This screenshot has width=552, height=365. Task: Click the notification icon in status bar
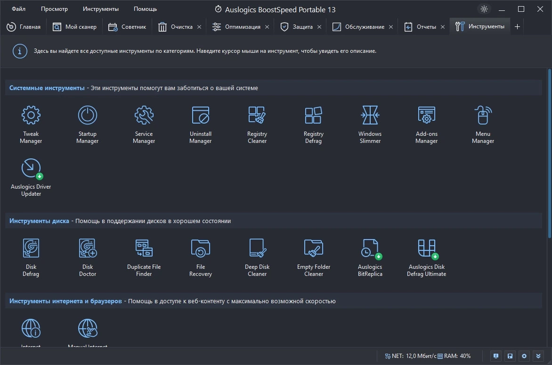(495, 356)
